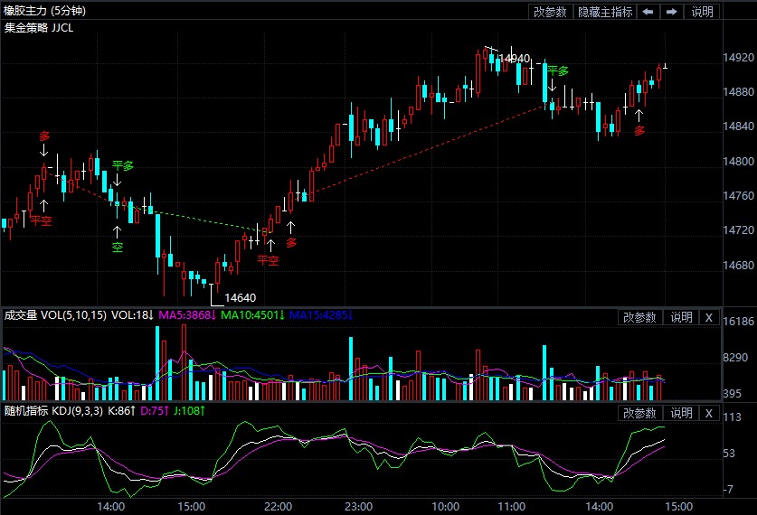Click the 14940 high price marker
The image size is (757, 515).
click(x=515, y=59)
